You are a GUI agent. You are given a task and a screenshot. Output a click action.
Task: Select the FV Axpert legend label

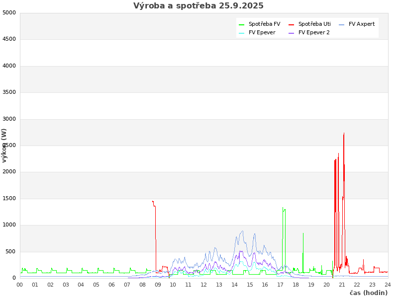click(x=362, y=24)
